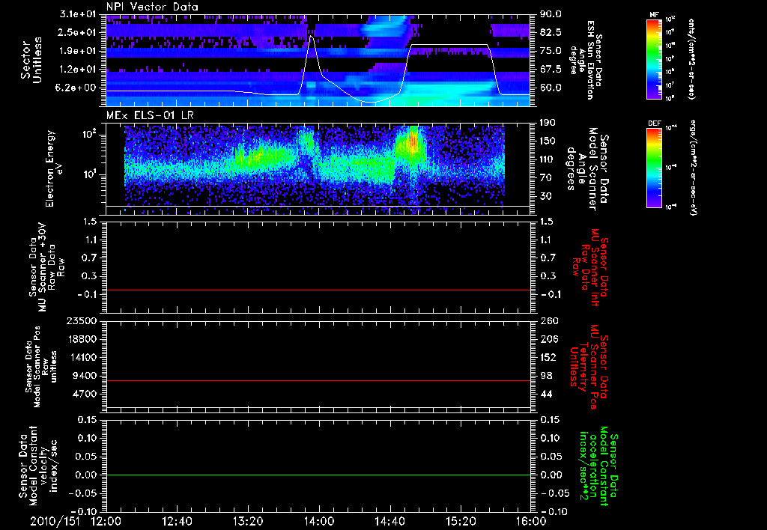Click the 12:40 time tick label

tap(177, 521)
